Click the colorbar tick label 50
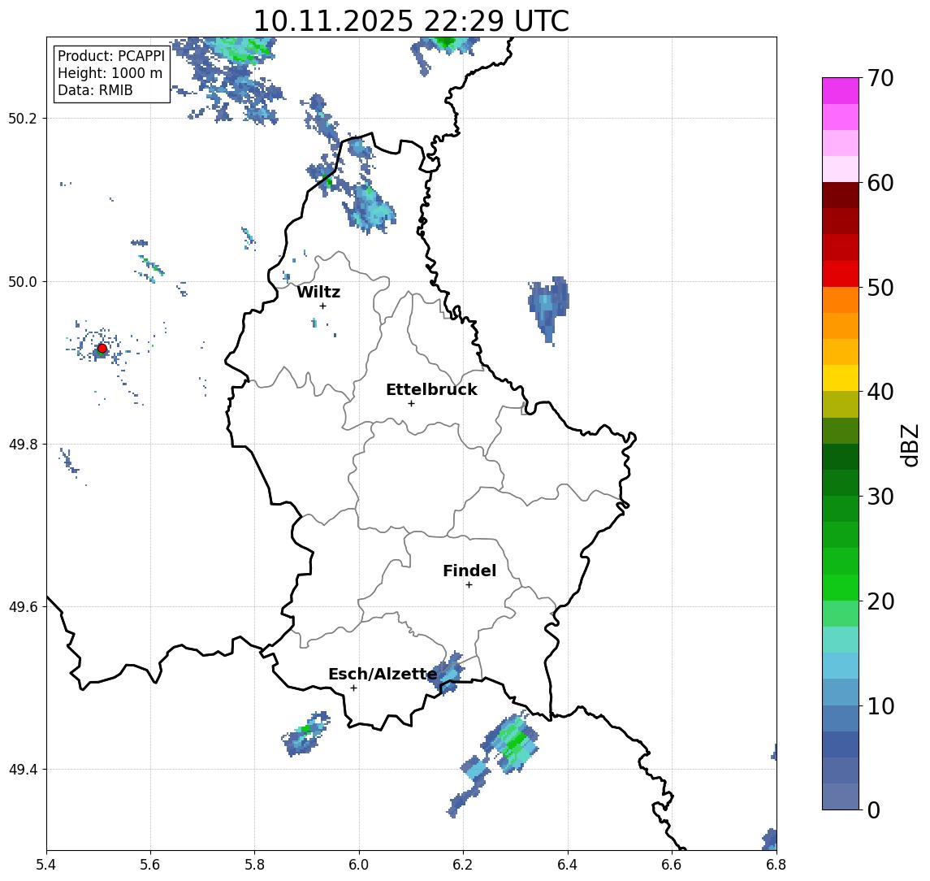The height and width of the screenshot is (881, 930). (x=880, y=288)
